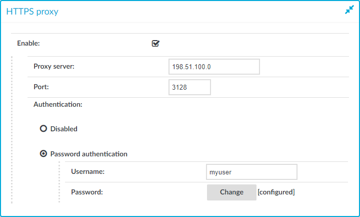The width and height of the screenshot is (360, 217).
Task: Click into the Port field showing 3128
Action: (189, 87)
